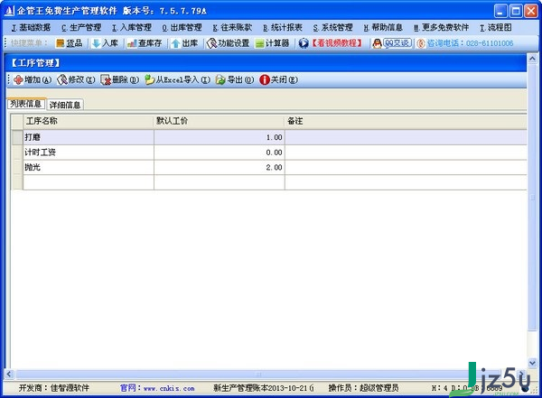The width and height of the screenshot is (542, 398).
Task: Click the vertical scrollbar down arrow
Action: tap(532, 363)
